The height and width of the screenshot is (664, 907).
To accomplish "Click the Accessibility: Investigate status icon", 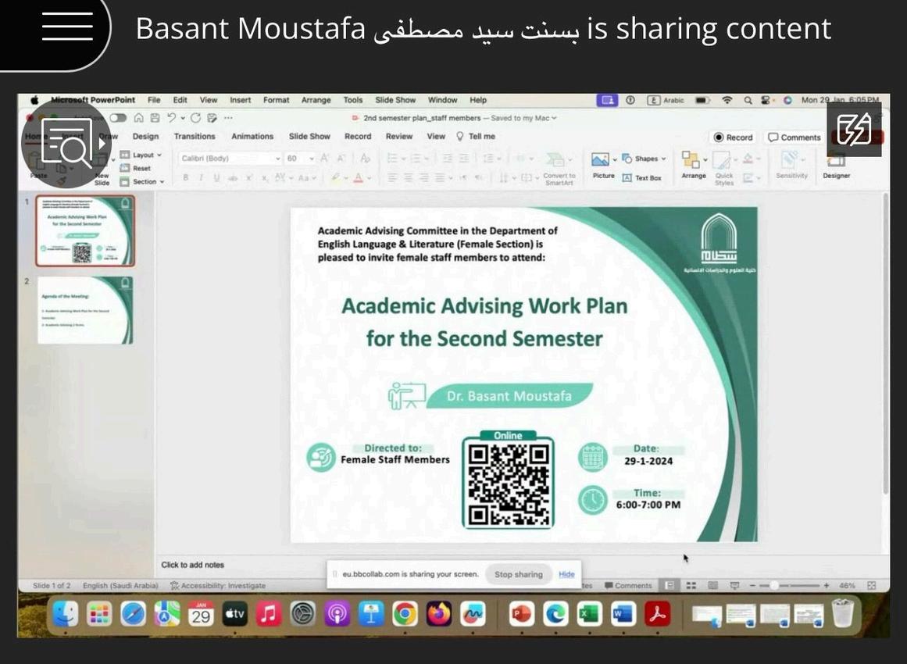I will [174, 585].
